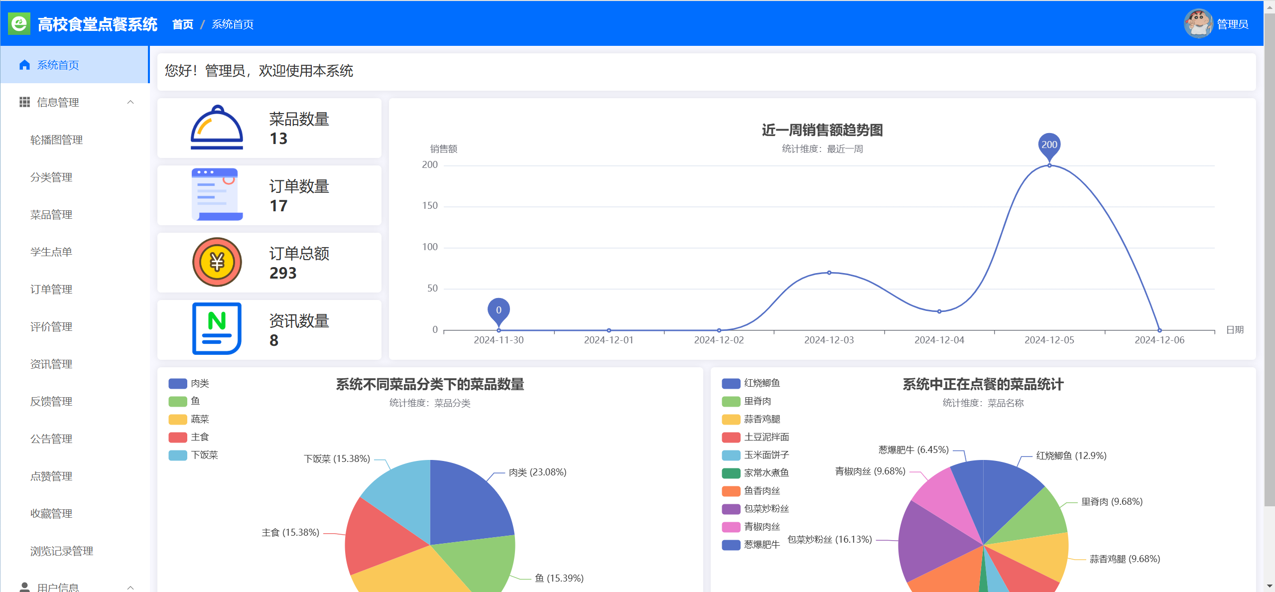Click the 下饭菜 light-blue legend swatch
The width and height of the screenshot is (1275, 592).
178,455
